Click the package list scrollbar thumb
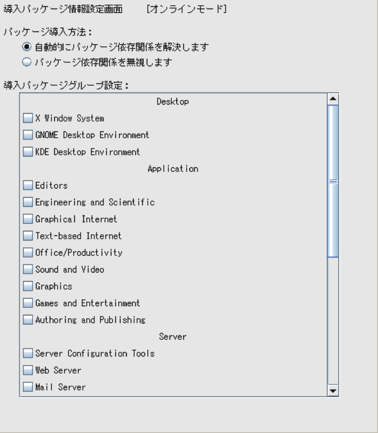The height and width of the screenshot is (433, 378). (333, 181)
